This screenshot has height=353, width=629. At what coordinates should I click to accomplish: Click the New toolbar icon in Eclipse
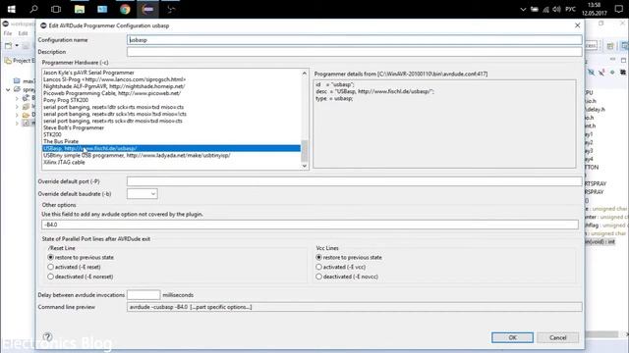(9, 46)
